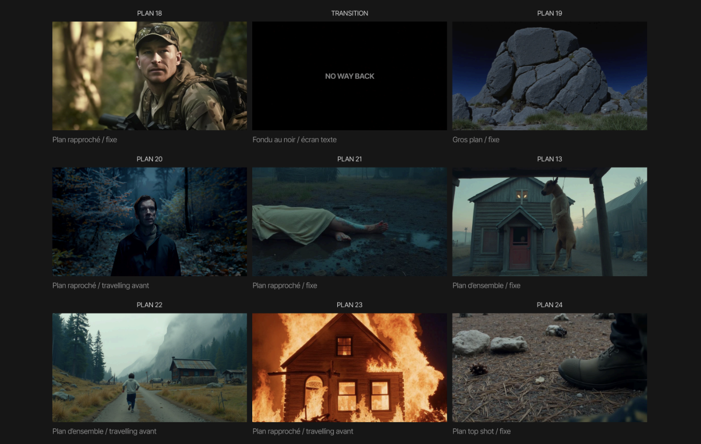Screen dimensions: 701x444
Task: Click the 'PLAN 13' title label
Action: [550, 159]
